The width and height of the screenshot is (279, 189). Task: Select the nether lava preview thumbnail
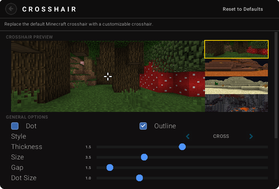pyautogui.click(x=236, y=103)
